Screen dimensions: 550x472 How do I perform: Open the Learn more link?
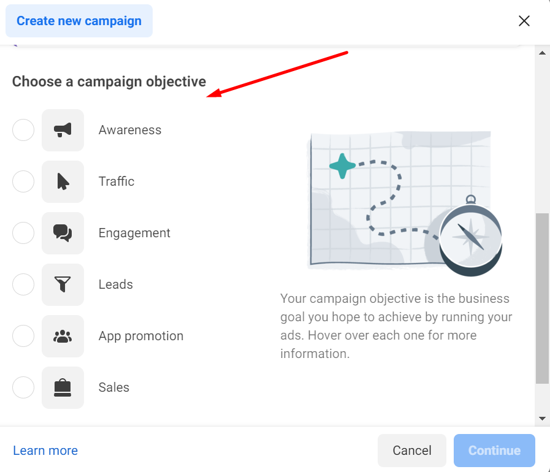[x=45, y=451]
